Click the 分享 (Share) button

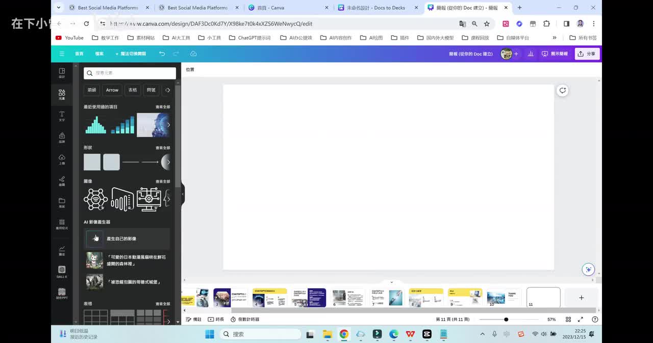(587, 53)
